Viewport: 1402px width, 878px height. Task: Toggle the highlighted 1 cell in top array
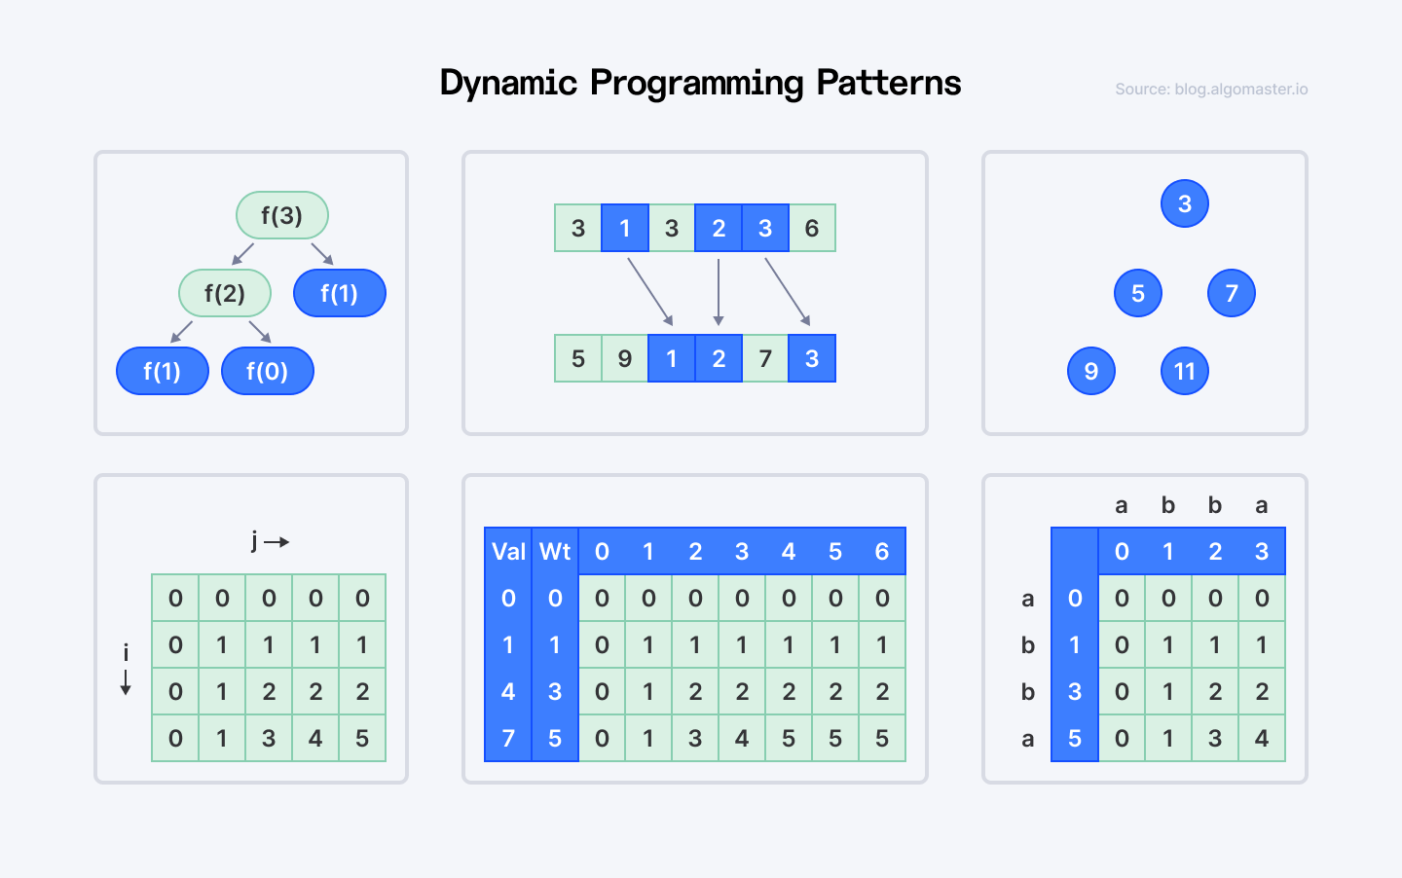[x=625, y=228]
